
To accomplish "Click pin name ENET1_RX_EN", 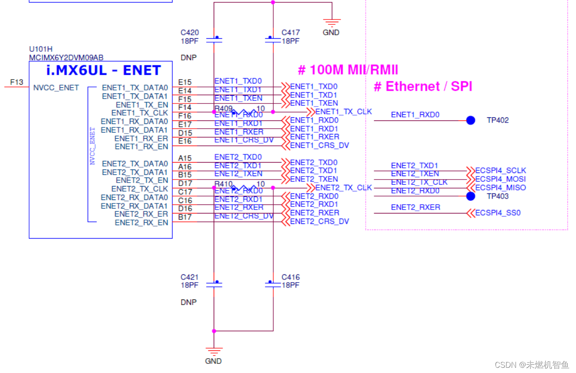I will pos(142,147).
